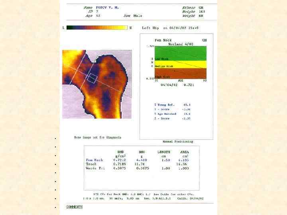Click 'Bone image not for diagnosis' caption
Image resolution: width=287 pixels, height=215 pixels.
click(x=98, y=137)
